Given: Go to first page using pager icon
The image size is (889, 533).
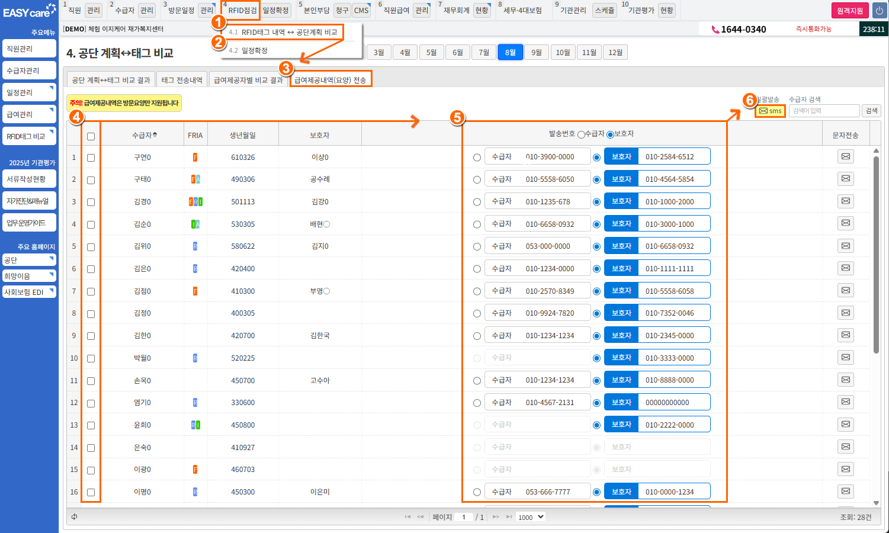Looking at the screenshot, I should tap(407, 517).
